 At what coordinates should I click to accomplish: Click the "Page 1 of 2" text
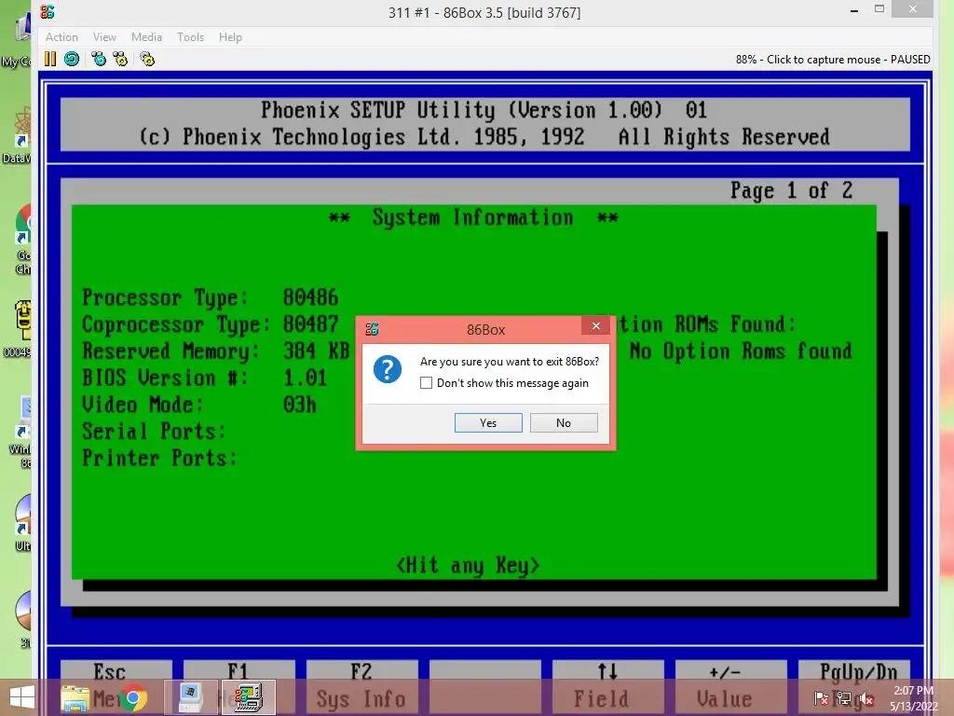(791, 190)
